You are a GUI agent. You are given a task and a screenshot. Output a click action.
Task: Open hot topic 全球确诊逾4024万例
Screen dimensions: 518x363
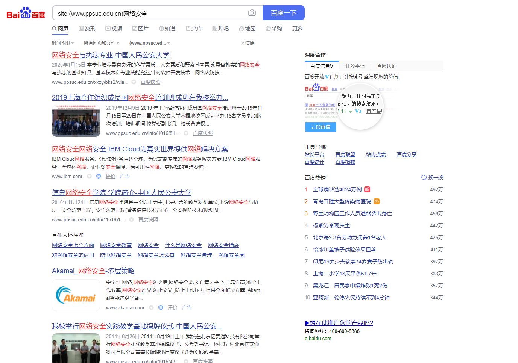coord(337,190)
